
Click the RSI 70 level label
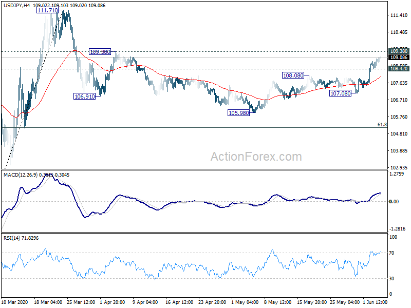[391, 253]
